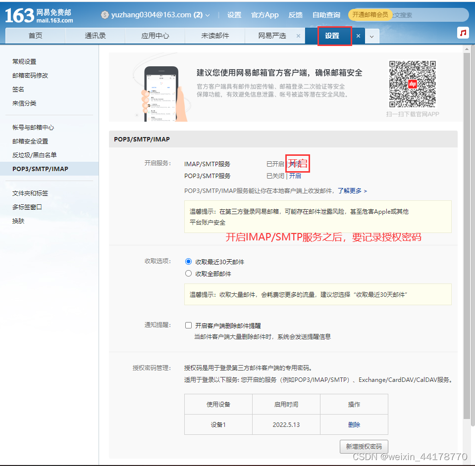Click the 已关闭 status text
The width and height of the screenshot is (475, 466).
[x=275, y=176]
